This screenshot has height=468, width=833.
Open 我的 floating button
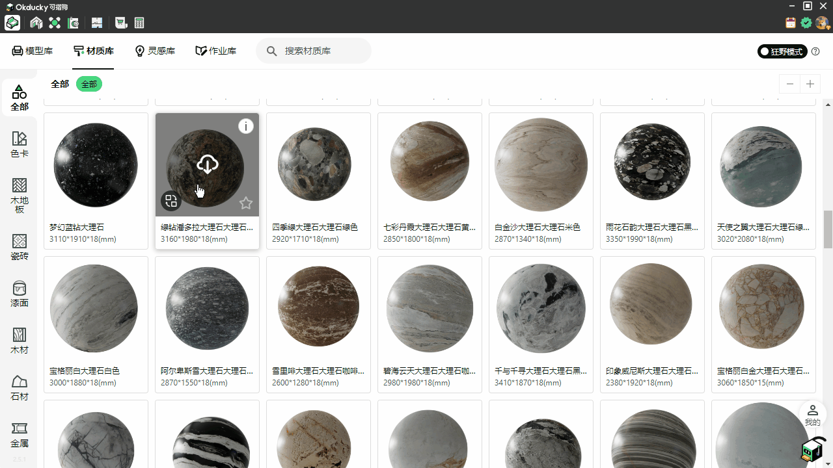pos(812,415)
